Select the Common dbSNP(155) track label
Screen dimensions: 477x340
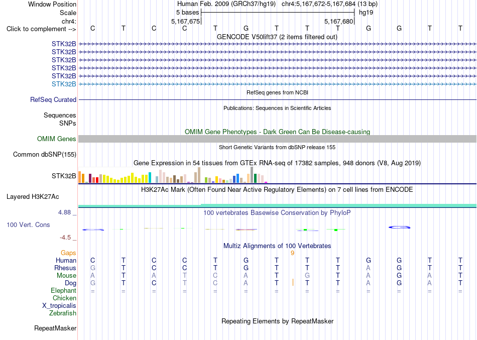(45, 154)
